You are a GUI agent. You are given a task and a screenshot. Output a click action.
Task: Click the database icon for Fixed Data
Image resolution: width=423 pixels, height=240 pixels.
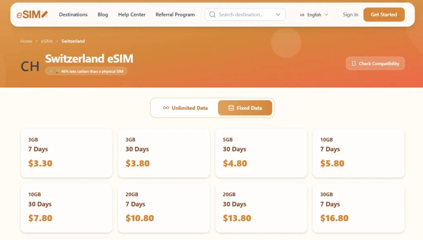pos(231,108)
